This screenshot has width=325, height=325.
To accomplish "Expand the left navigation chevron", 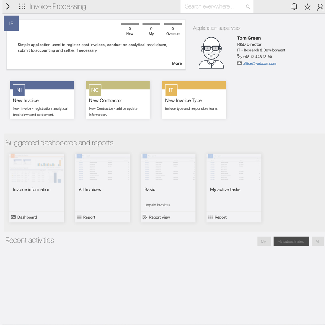I will (8, 6).
